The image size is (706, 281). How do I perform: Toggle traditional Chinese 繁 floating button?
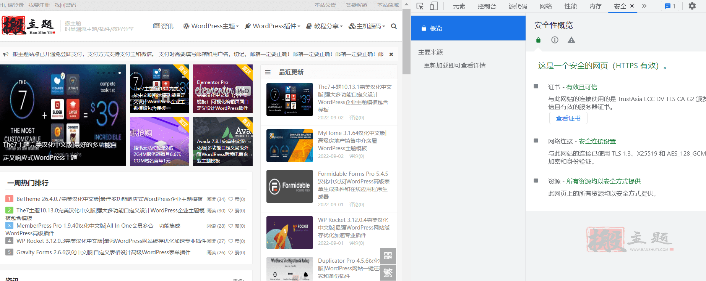[x=388, y=273]
